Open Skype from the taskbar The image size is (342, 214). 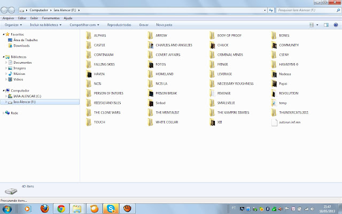click(111, 209)
